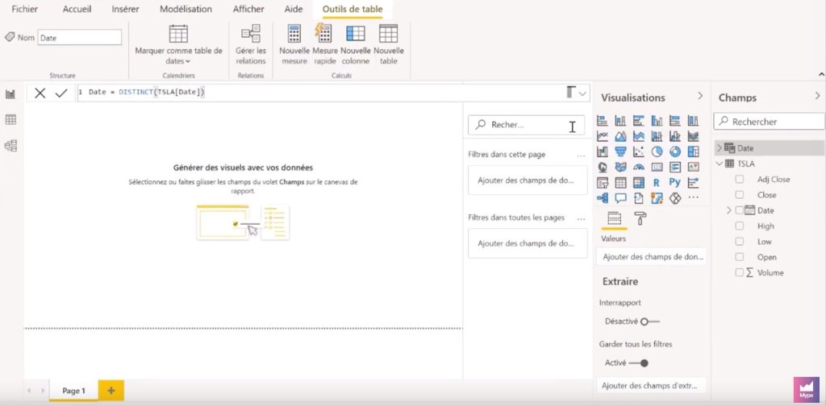Select the waterfall chart visual
The image size is (826, 406).
point(602,152)
